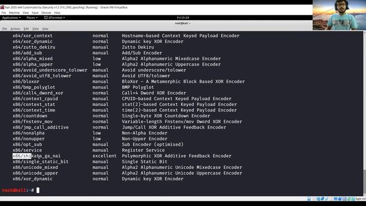Click the x86/nonupper encoder name
This screenshot has width=366, height=206.
click(29, 138)
